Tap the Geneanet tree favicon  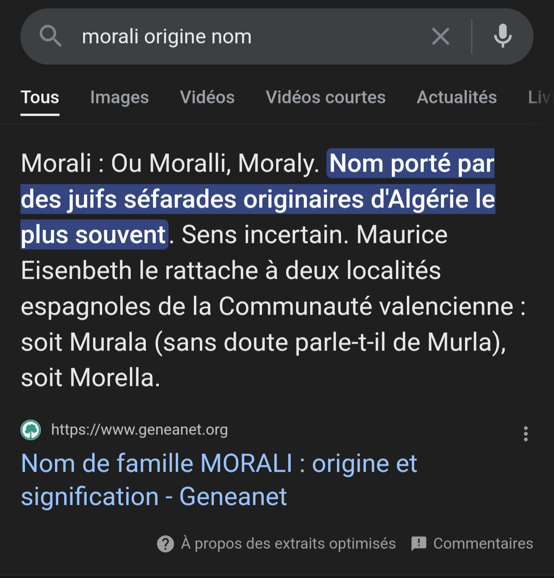(x=31, y=430)
